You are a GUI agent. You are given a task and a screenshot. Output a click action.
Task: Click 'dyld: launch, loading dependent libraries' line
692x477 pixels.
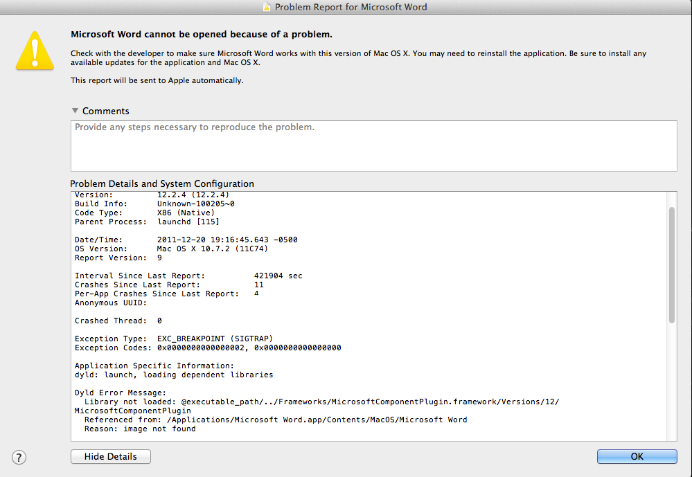pos(174,375)
